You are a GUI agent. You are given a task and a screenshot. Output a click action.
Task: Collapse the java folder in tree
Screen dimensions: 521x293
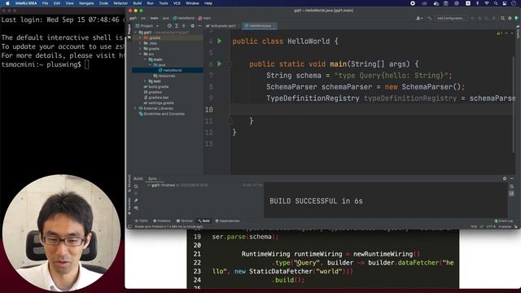pyautogui.click(x=150, y=65)
